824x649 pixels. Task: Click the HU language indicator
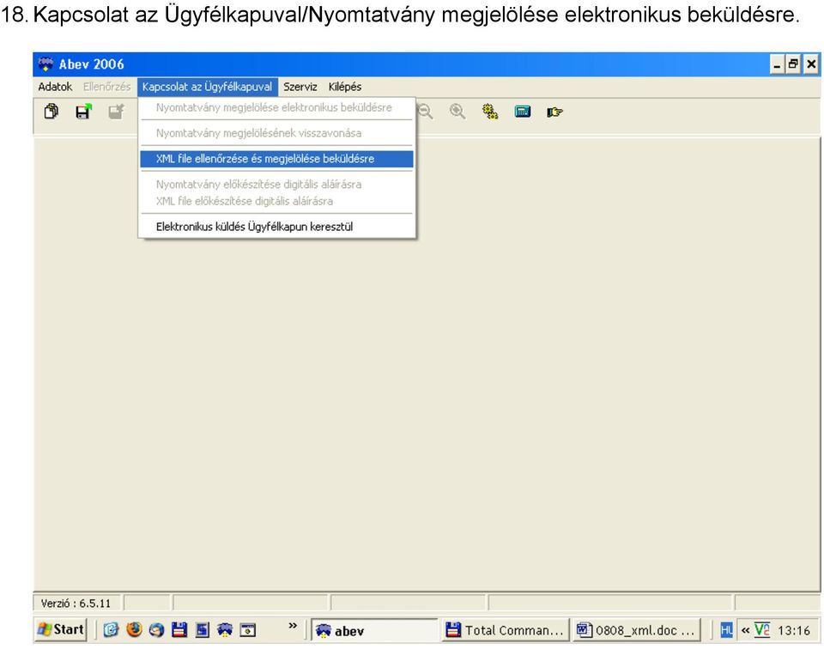pos(726,630)
